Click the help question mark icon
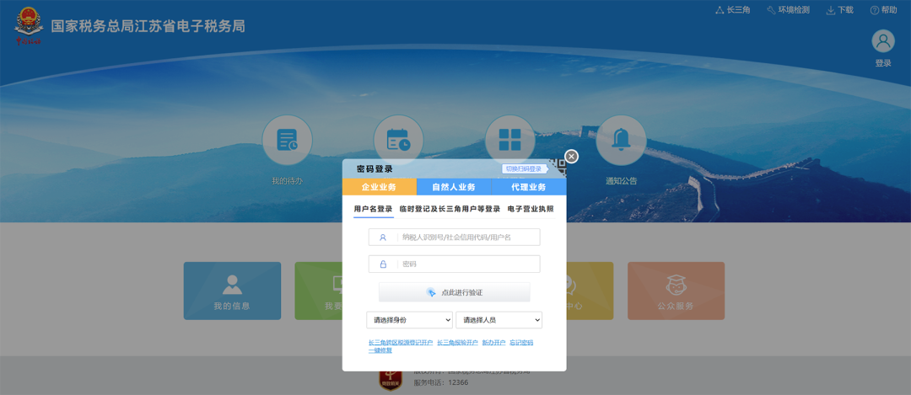This screenshot has height=395, width=911. [x=875, y=10]
